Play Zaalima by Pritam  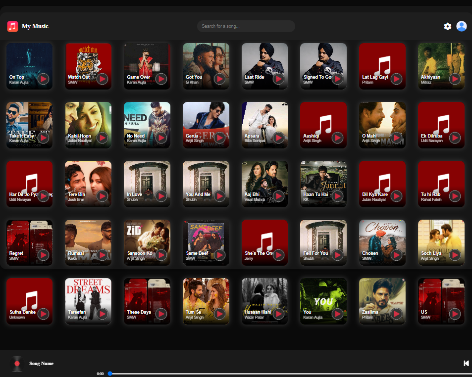click(x=396, y=314)
